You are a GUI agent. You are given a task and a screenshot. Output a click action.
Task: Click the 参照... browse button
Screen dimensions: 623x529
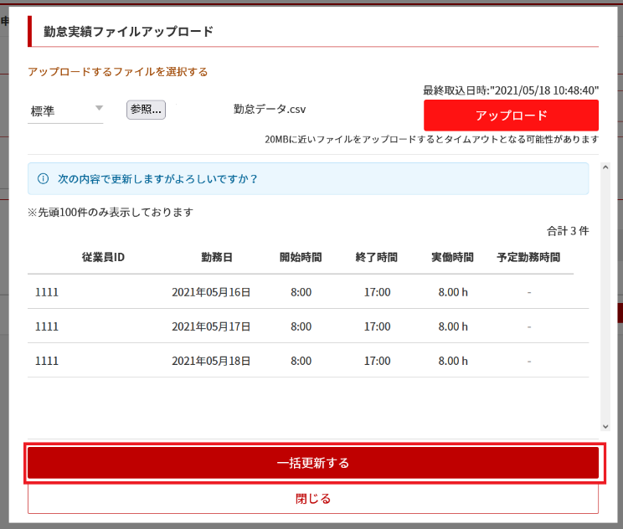tap(146, 110)
